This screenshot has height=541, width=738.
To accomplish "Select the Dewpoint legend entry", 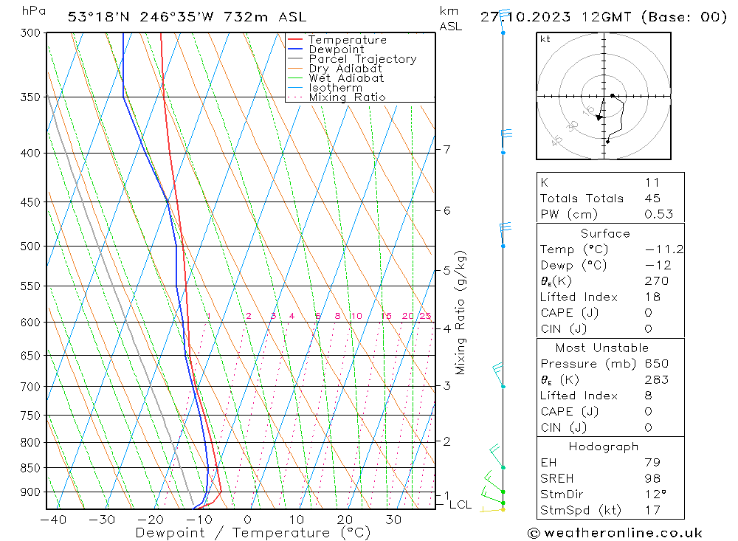I will click(x=336, y=49).
